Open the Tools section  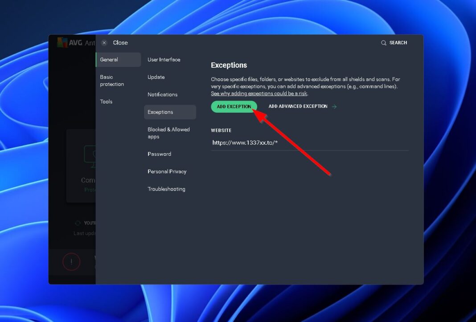click(106, 101)
